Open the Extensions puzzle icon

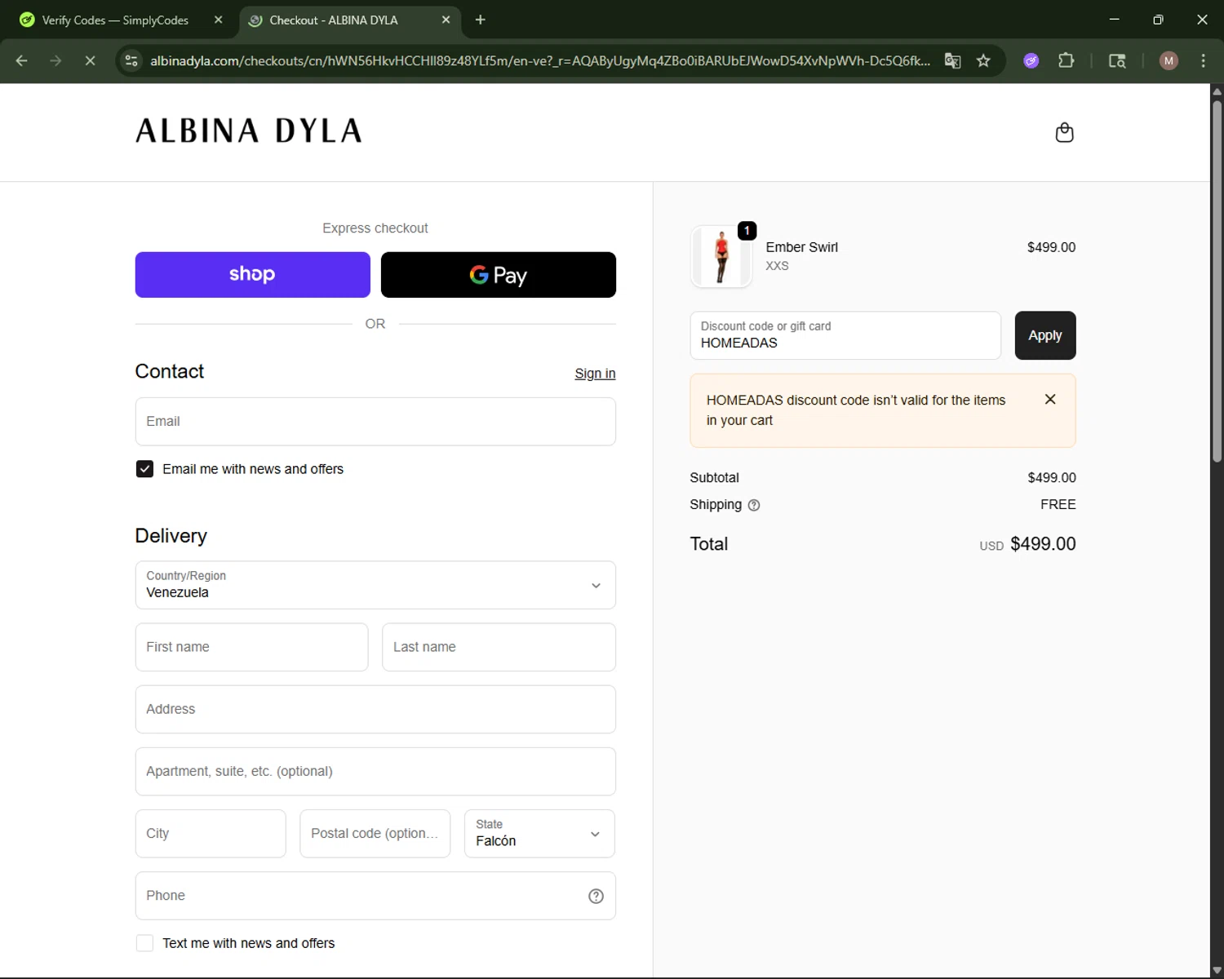click(1066, 60)
